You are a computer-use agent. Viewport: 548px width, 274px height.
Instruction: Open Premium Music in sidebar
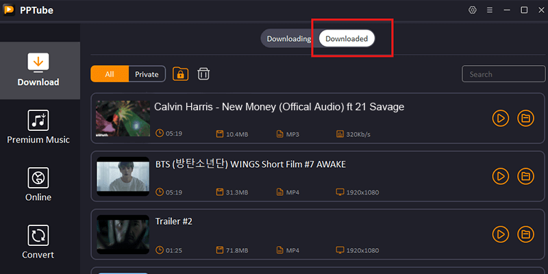38,127
